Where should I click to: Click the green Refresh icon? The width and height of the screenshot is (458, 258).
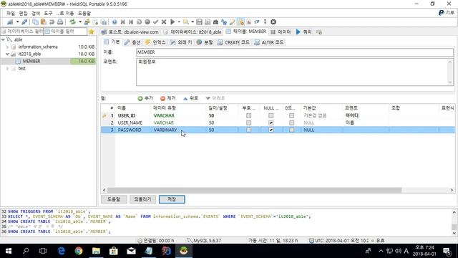(72, 22)
